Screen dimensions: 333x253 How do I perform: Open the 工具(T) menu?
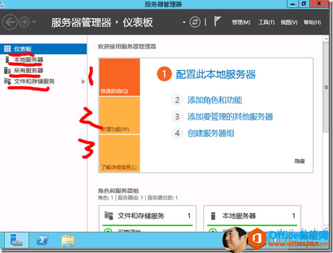pos(266,22)
